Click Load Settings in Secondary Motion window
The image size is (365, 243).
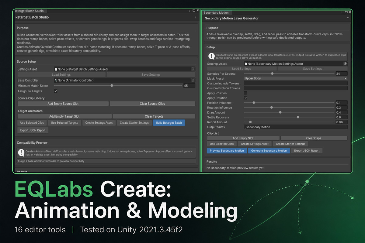(x=242, y=69)
